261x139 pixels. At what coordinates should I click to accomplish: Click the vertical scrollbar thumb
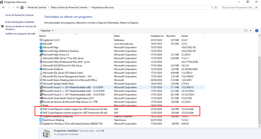pyautogui.click(x=259, y=90)
